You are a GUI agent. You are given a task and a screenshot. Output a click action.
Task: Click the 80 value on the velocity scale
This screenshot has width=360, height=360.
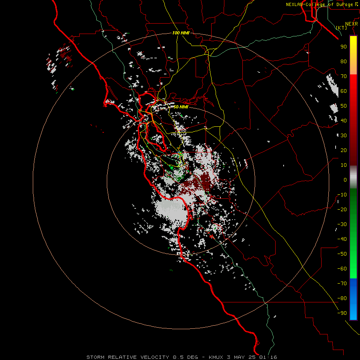click(344, 62)
